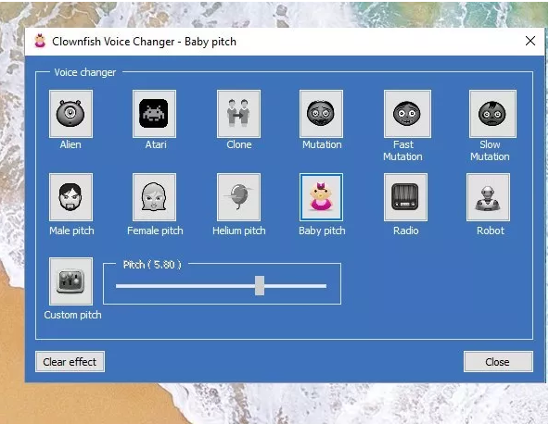Image resolution: width=549 pixels, height=424 pixels.
Task: Choose the Atari voice effect icon
Action: point(154,114)
